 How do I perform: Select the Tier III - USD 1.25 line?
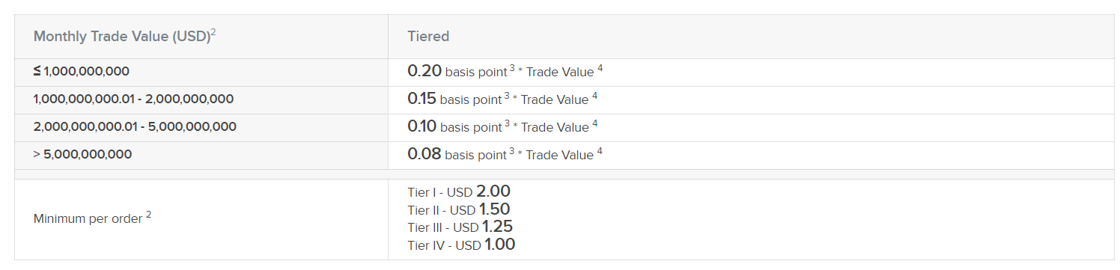pos(460,227)
